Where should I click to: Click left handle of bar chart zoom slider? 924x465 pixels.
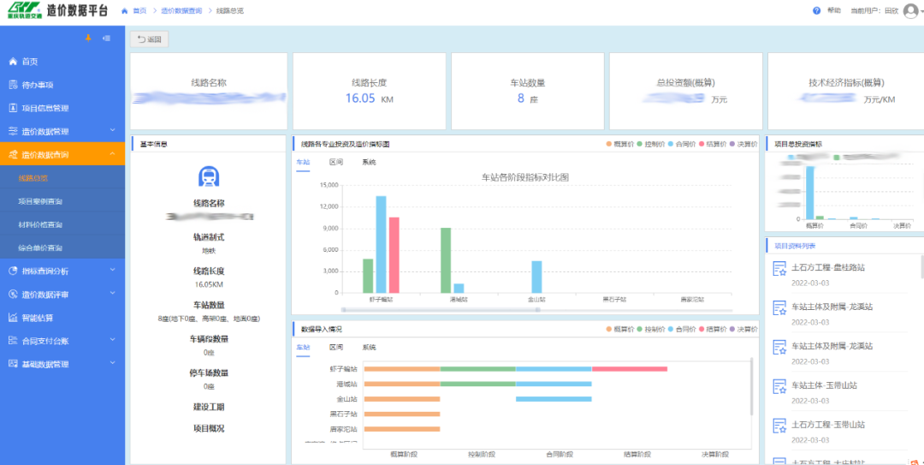tap(343, 310)
